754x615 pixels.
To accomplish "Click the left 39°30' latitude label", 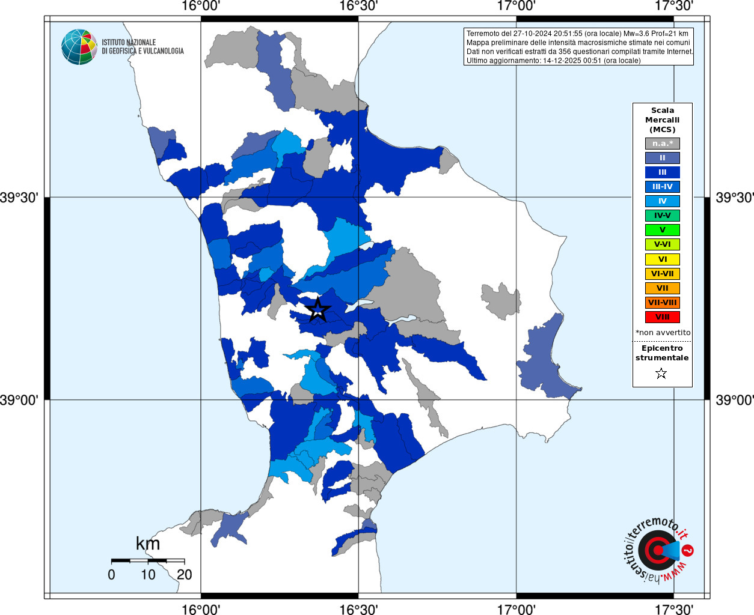I will click(19, 198).
